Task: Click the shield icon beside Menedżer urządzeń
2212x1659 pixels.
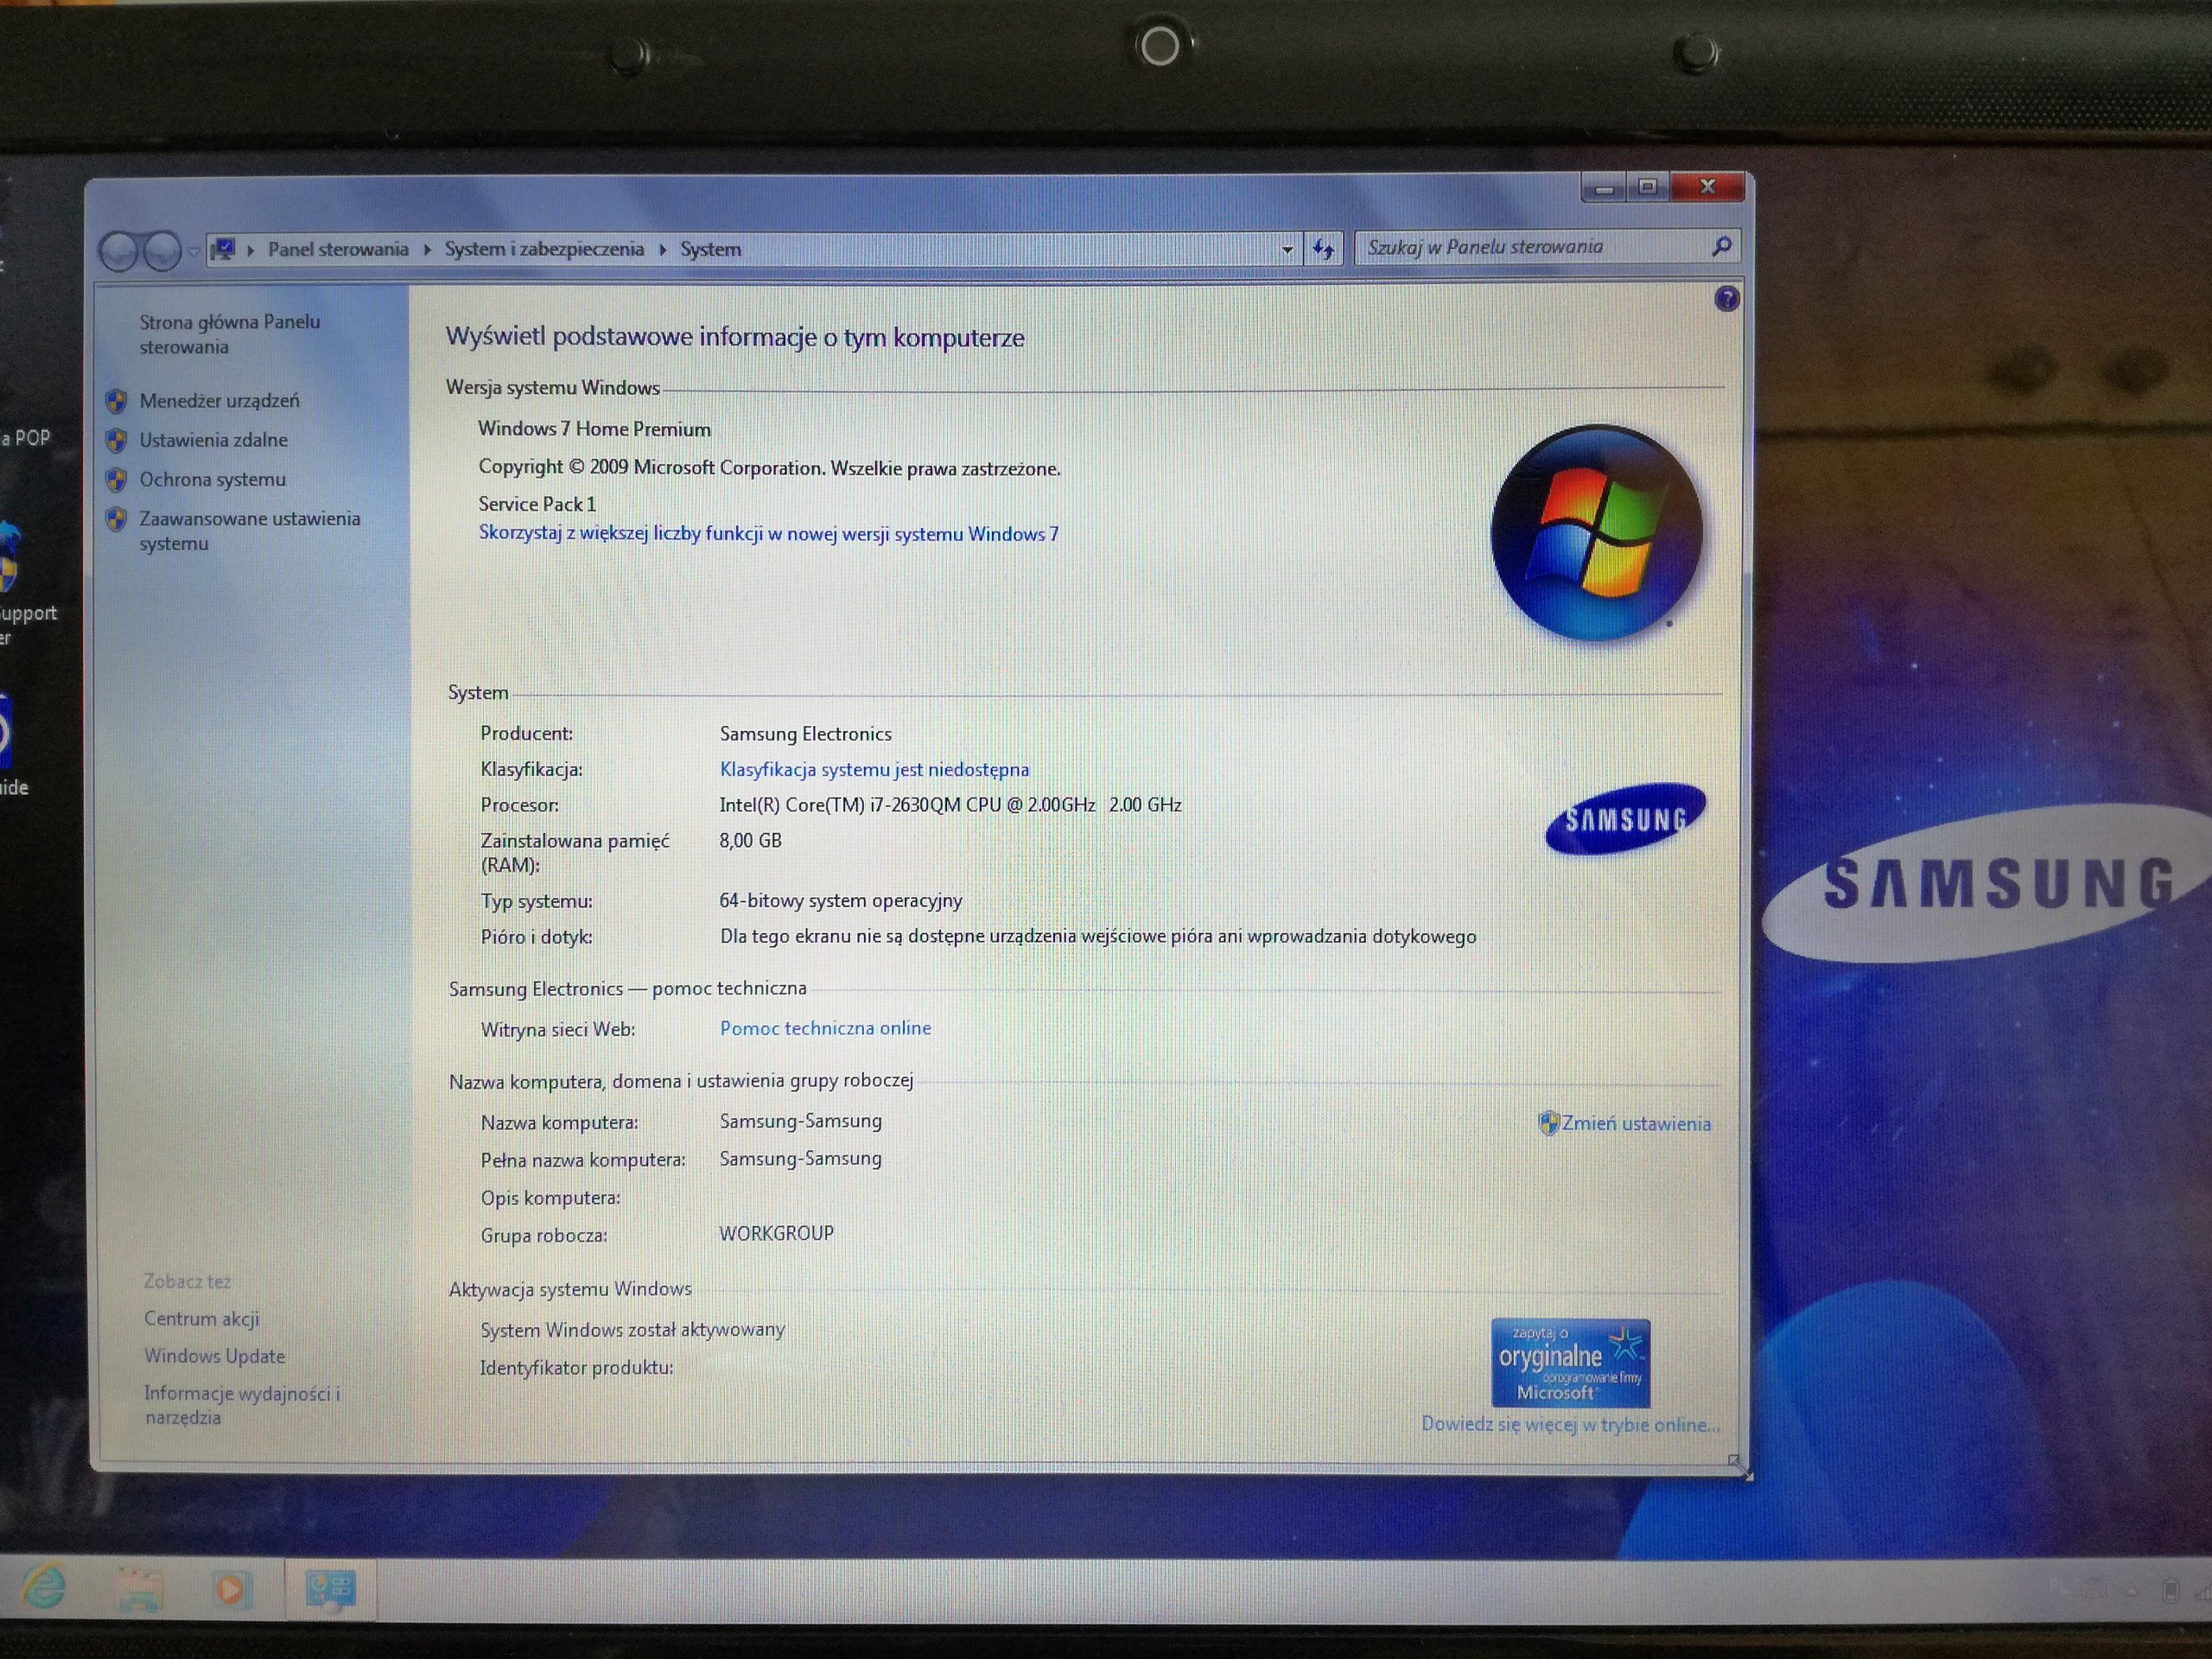Action: click(116, 402)
